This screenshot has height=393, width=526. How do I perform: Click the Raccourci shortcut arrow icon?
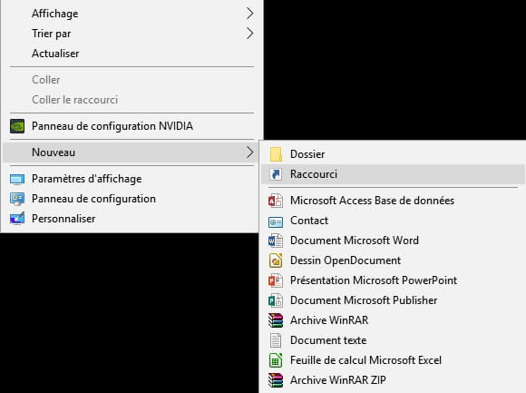pyautogui.click(x=276, y=174)
